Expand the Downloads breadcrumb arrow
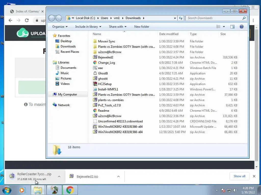 [x=144, y=18]
